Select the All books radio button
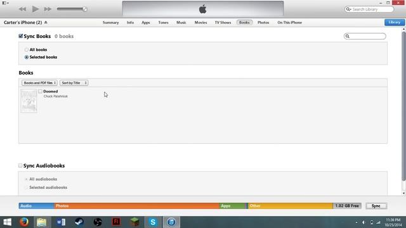The width and height of the screenshot is (406, 228). (27, 49)
